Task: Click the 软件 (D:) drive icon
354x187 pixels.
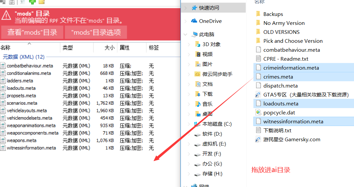Action: click(x=197, y=134)
